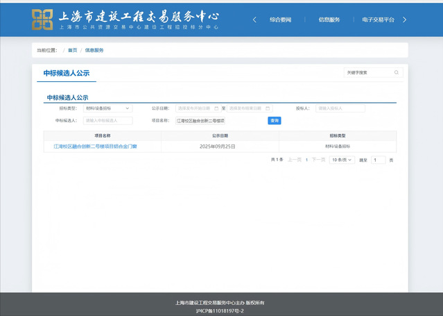The width and height of the screenshot is (443, 316).
Task: Open the 信息服务 menu
Action: tap(329, 20)
